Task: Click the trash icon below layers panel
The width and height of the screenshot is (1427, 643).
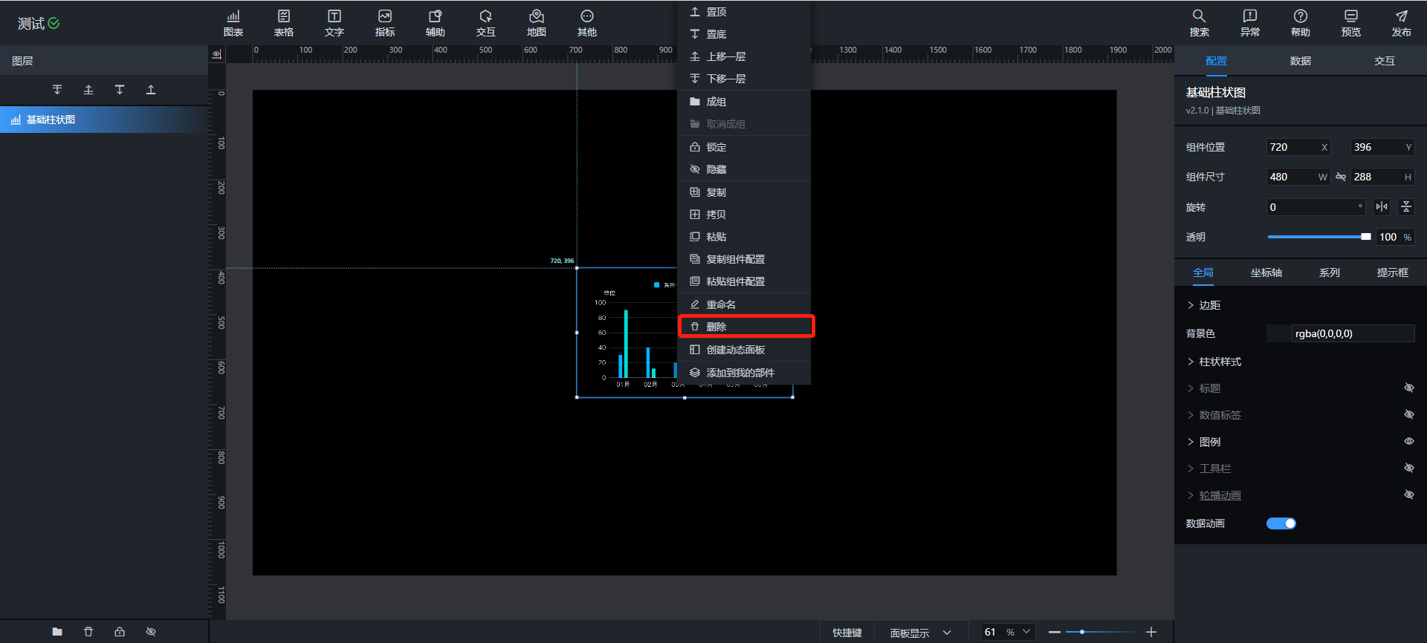Action: click(88, 632)
